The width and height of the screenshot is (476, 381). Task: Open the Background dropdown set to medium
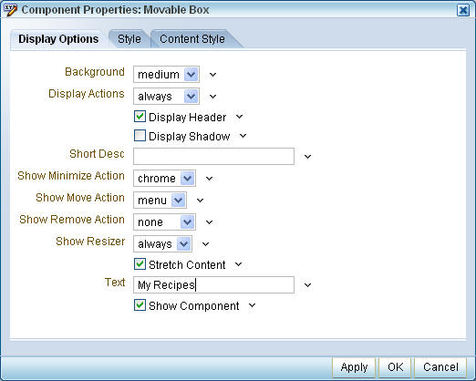[x=166, y=75]
